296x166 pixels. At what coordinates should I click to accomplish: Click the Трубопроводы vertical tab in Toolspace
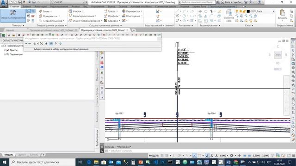click(98, 138)
